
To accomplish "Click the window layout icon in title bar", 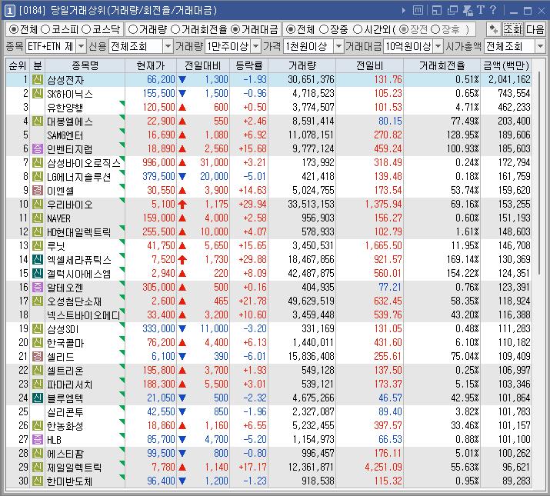I will pos(437,11).
